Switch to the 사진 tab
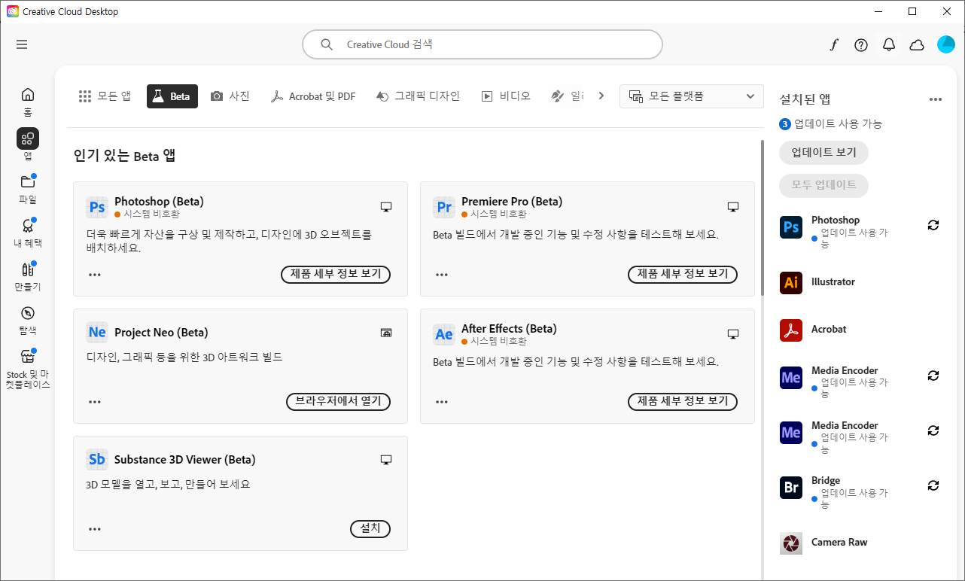This screenshot has width=965, height=581. 230,96
